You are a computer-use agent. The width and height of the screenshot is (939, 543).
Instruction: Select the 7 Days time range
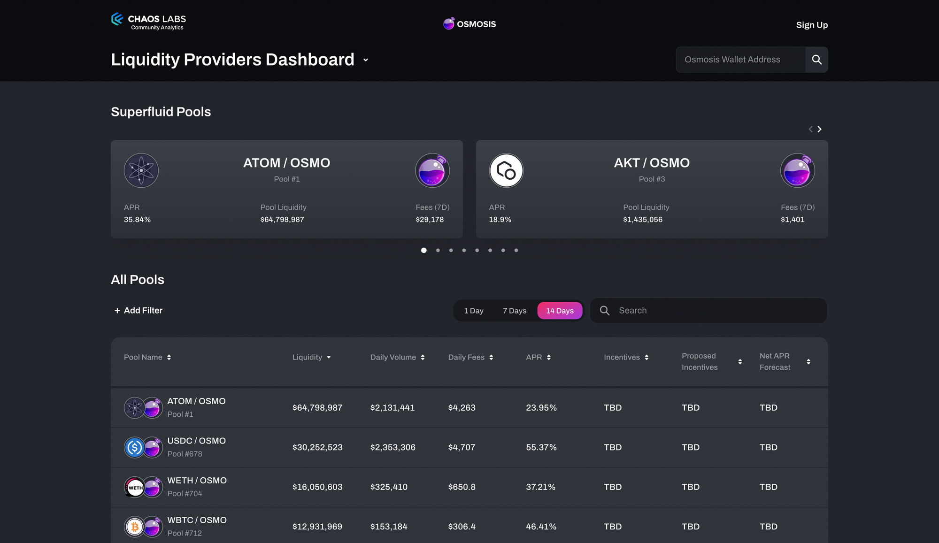515,311
